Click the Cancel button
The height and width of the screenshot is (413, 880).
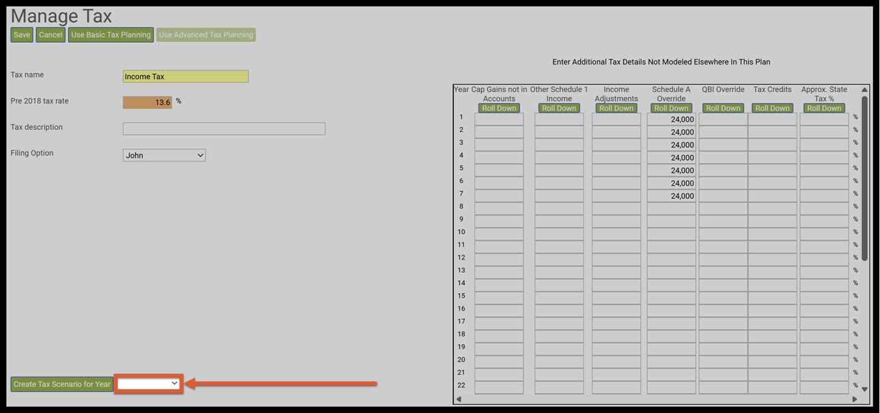point(50,35)
